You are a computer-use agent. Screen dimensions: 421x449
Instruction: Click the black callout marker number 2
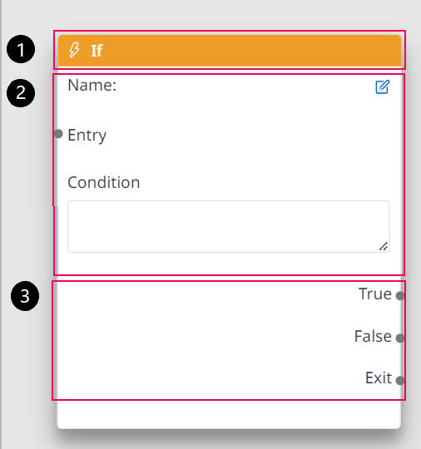(x=21, y=93)
